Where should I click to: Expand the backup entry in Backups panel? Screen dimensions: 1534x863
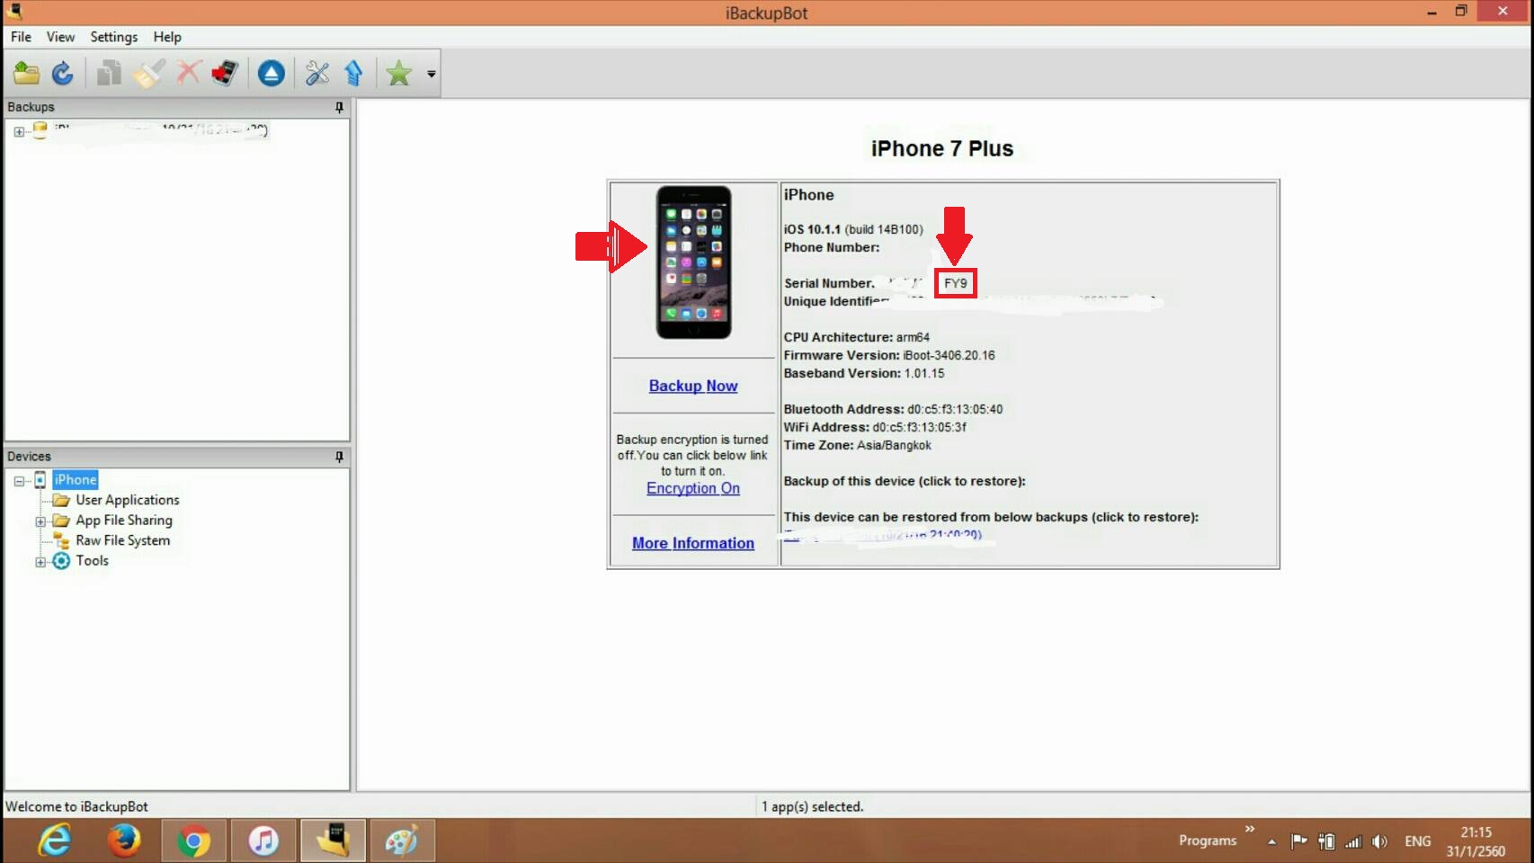(19, 131)
